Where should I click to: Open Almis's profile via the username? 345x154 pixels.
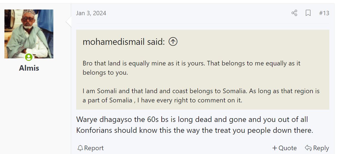coord(29,68)
